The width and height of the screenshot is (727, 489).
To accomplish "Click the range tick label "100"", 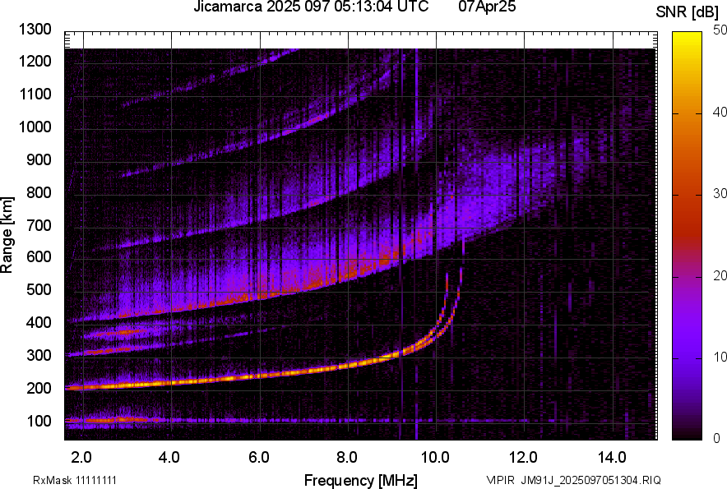I will [39, 421].
